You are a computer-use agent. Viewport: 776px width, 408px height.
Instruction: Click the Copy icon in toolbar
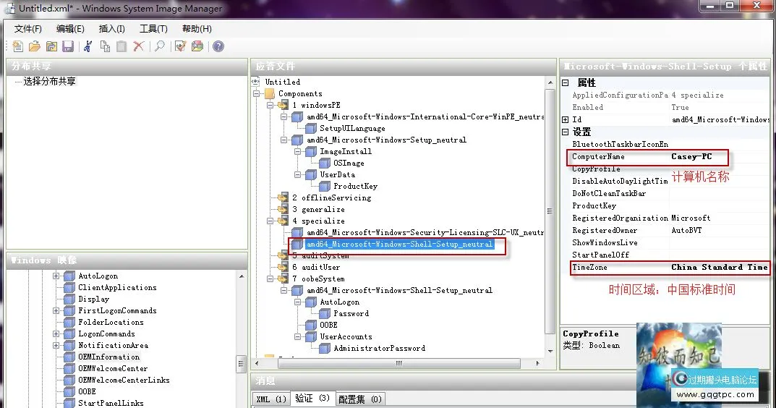pos(106,46)
